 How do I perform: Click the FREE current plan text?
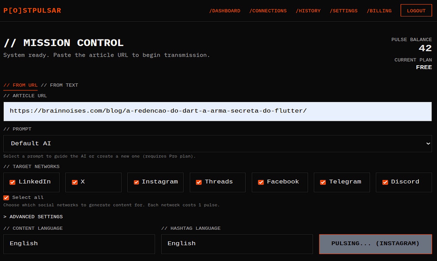(x=424, y=67)
